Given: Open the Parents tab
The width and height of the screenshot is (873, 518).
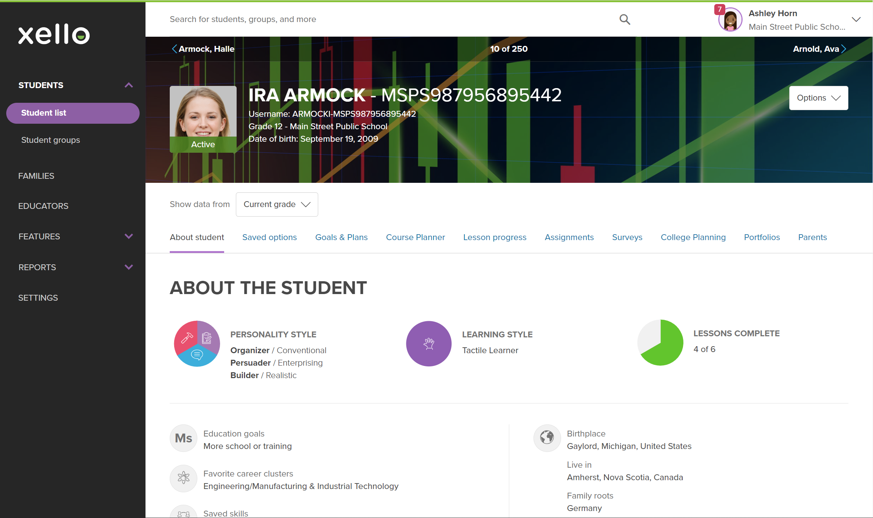Looking at the screenshot, I should 812,238.
